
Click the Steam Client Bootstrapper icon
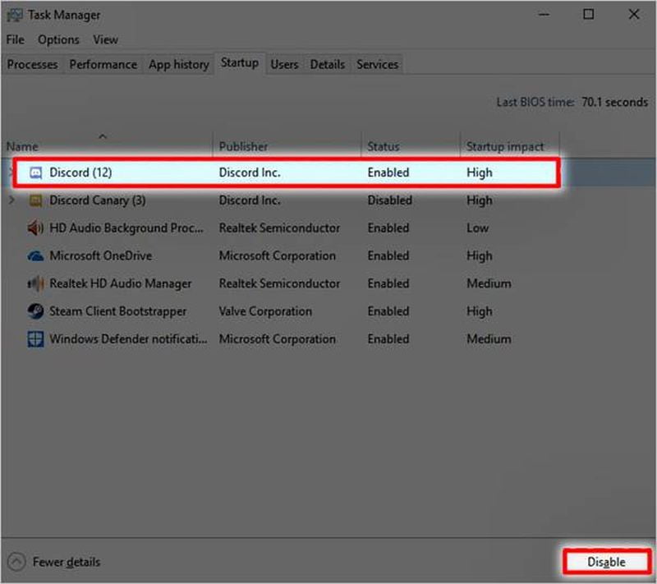[35, 312]
